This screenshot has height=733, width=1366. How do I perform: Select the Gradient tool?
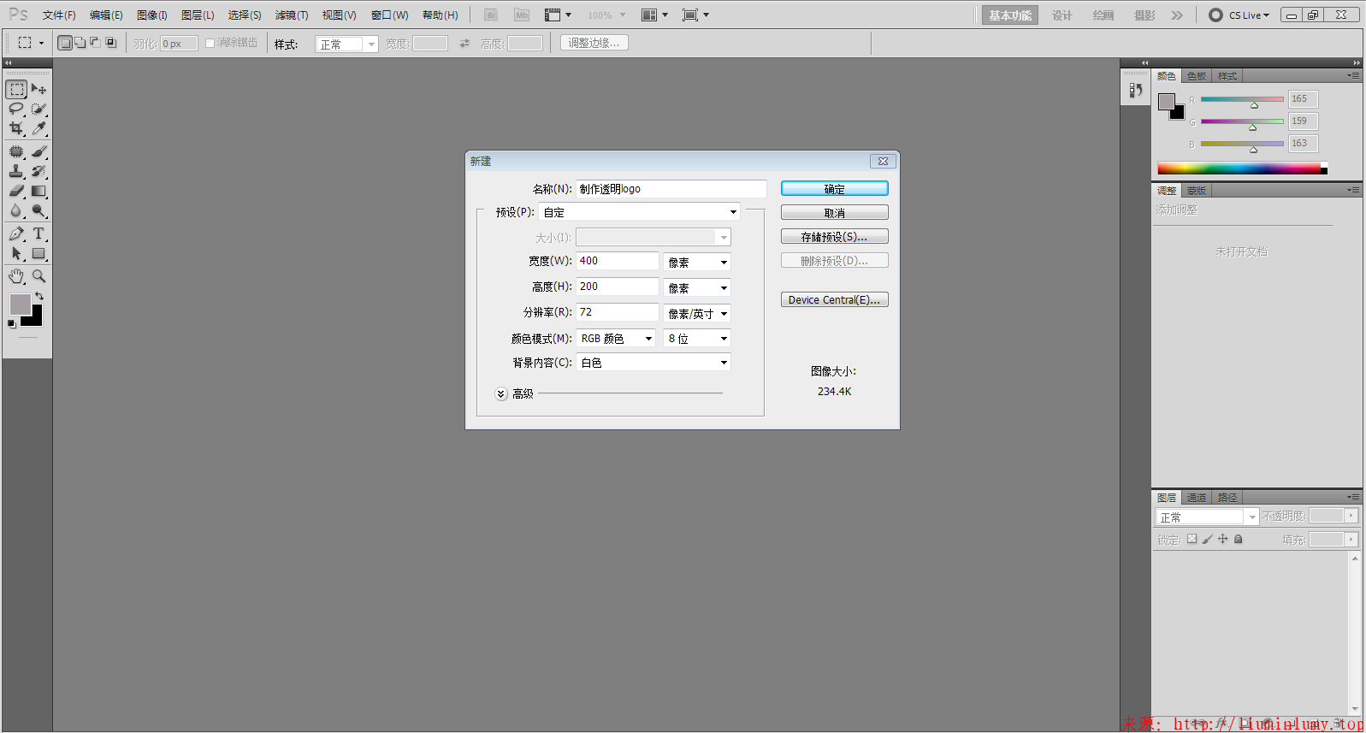click(38, 191)
